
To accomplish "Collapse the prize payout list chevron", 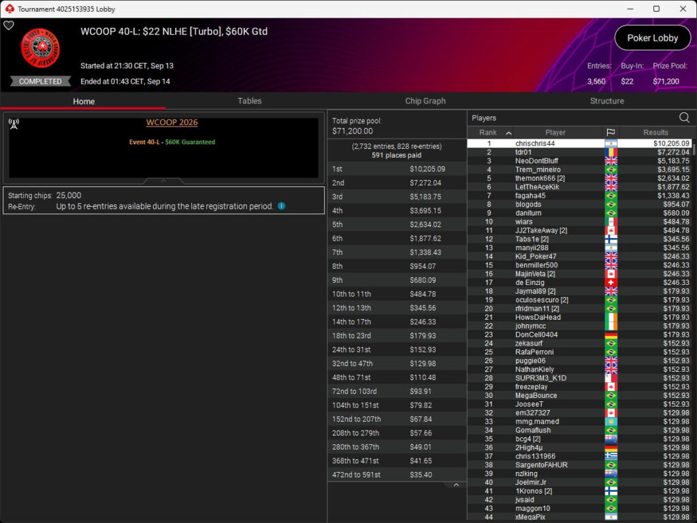I will [x=456, y=486].
